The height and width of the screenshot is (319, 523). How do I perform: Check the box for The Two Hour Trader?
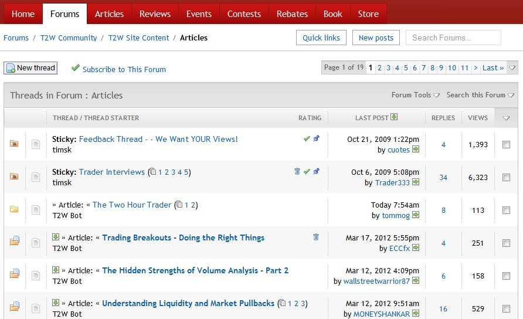tap(507, 211)
